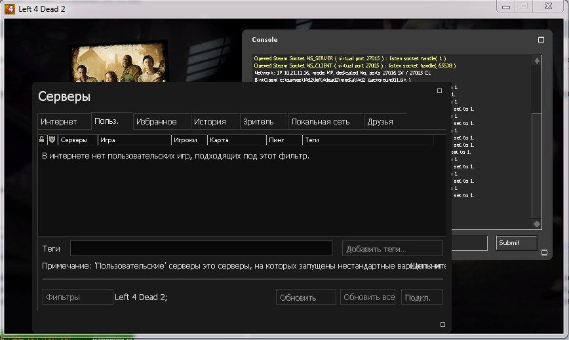Click the Добавить теги button
The image size is (569, 340).
[x=392, y=248]
